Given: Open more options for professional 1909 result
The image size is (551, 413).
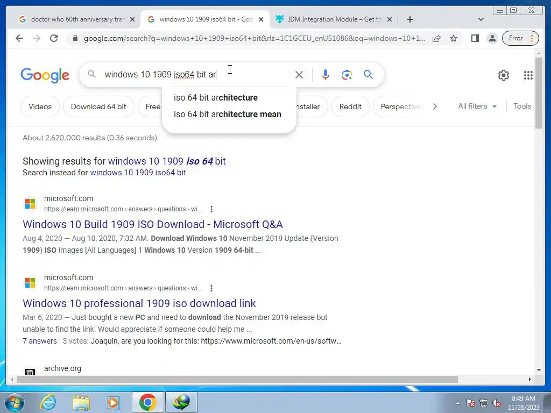Looking at the screenshot, I should tap(211, 288).
